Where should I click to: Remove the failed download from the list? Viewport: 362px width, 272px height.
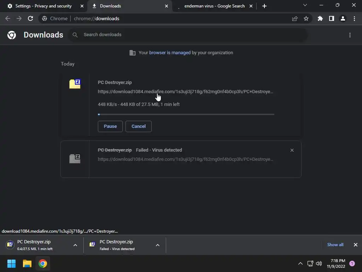coord(292,150)
